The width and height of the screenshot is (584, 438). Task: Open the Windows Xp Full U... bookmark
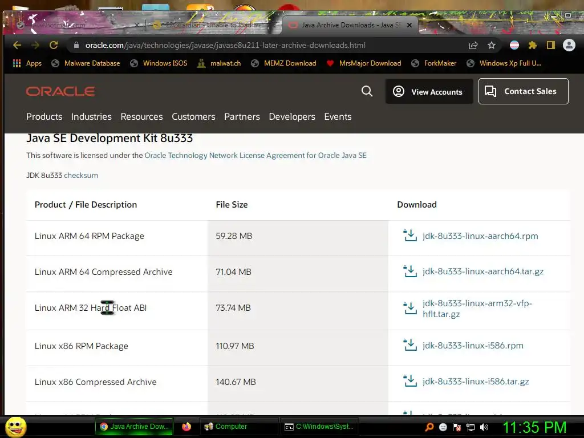[x=504, y=63]
